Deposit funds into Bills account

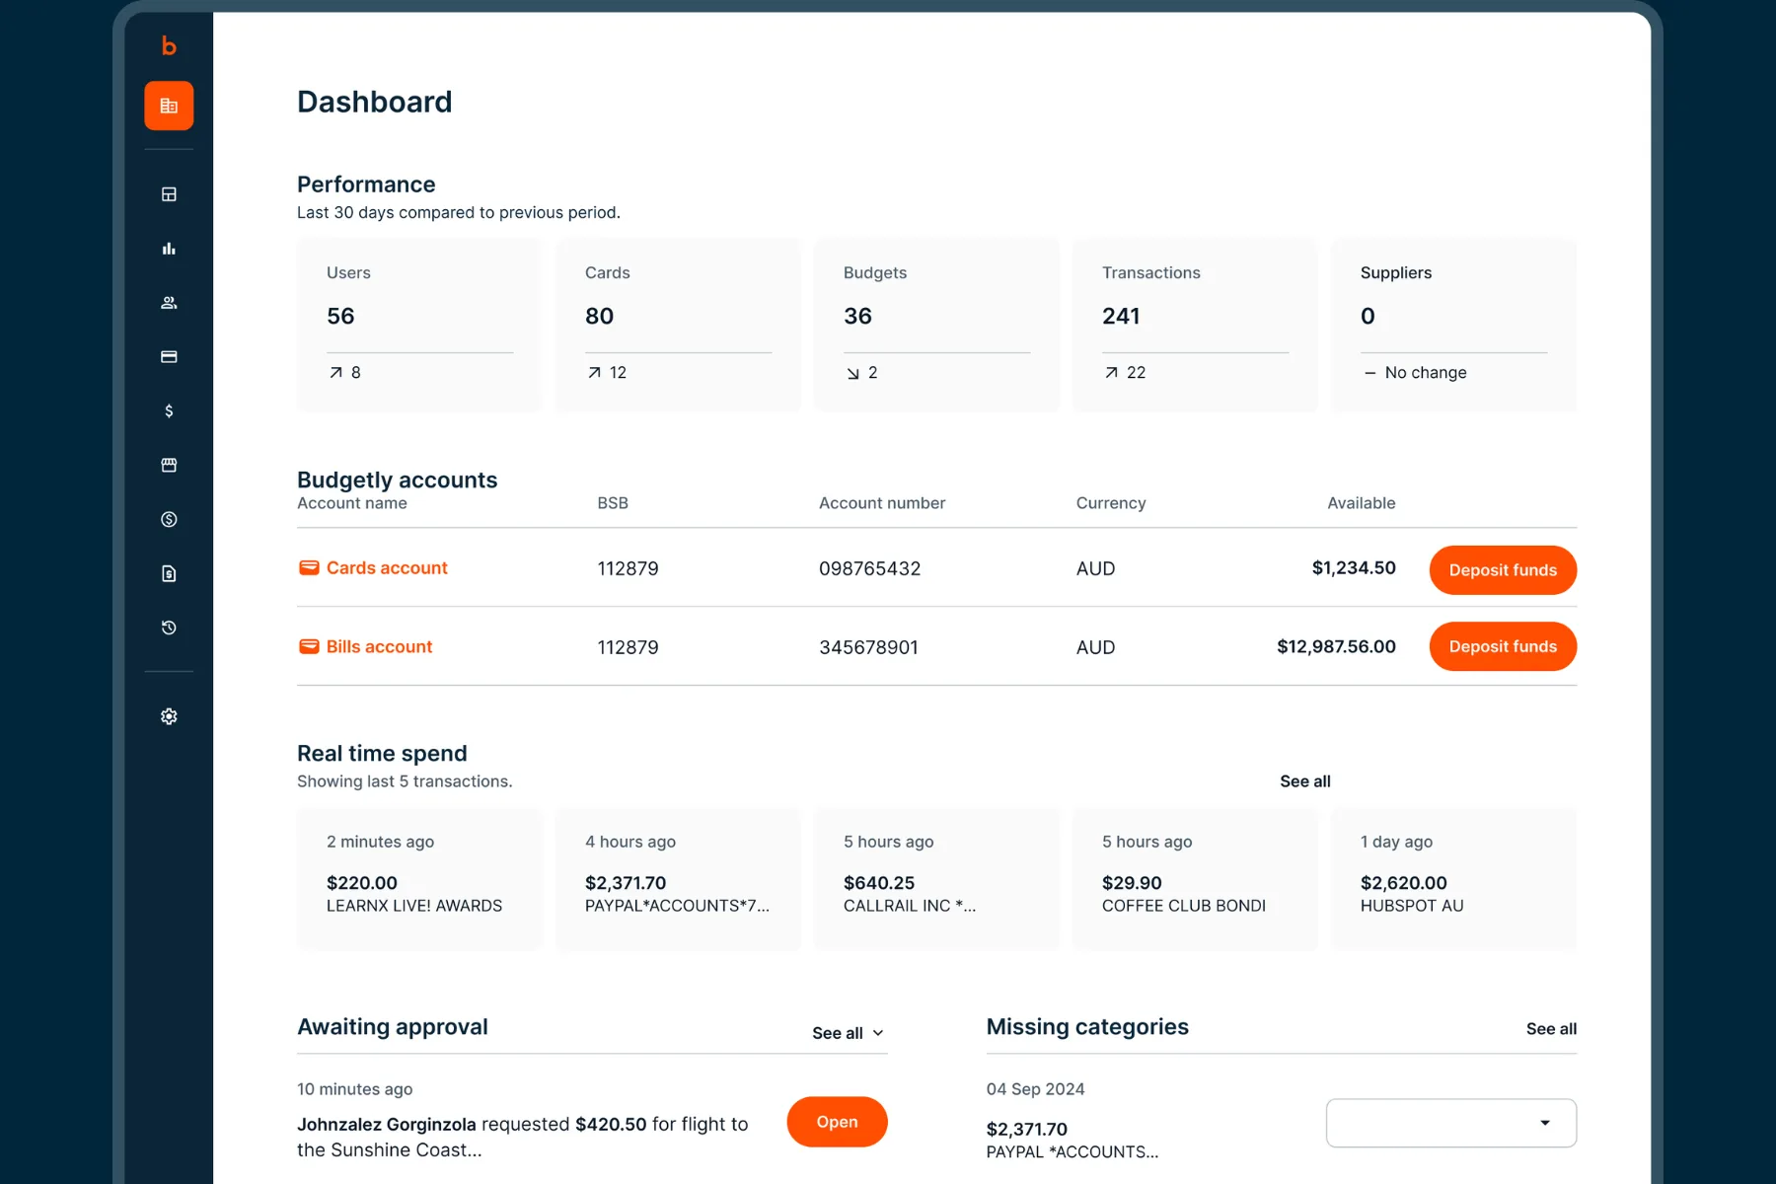1502,646
